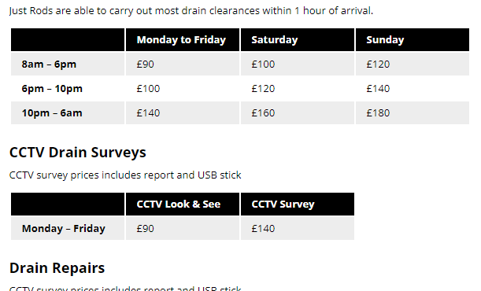Click the CCTV Look & See header

[x=183, y=204]
